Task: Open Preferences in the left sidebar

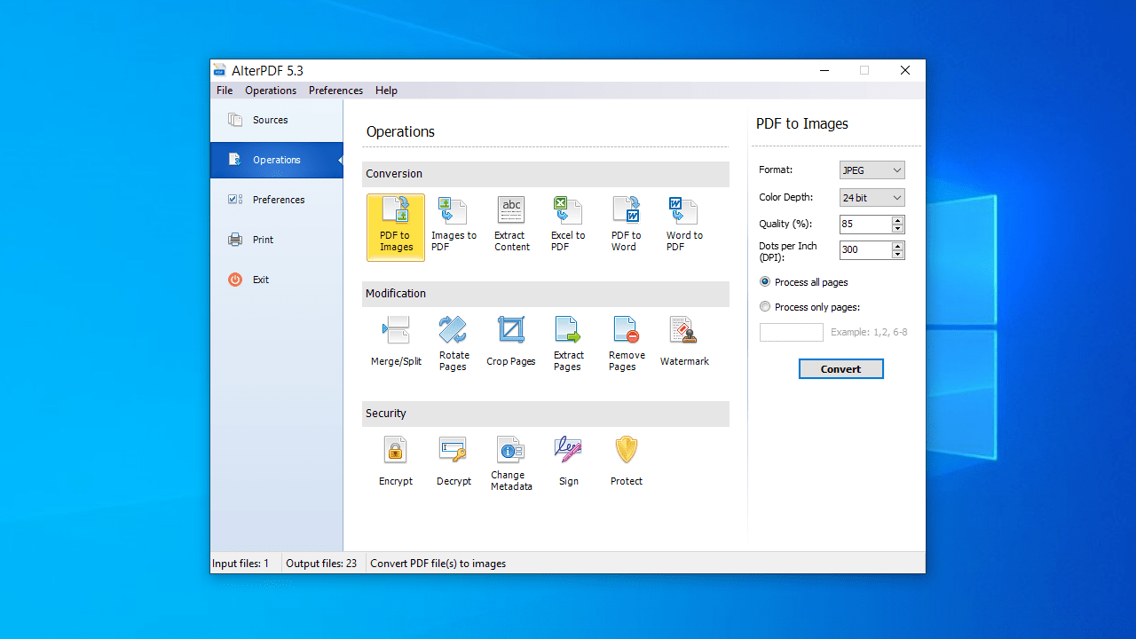Action: [x=277, y=200]
